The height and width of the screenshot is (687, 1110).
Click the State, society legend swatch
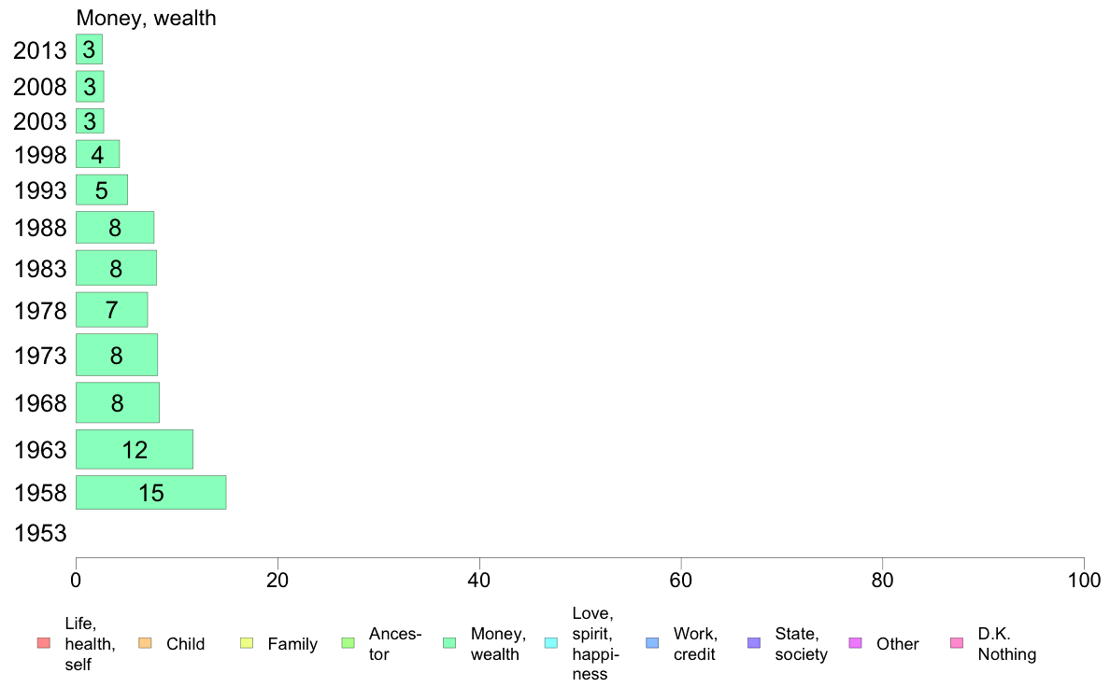pos(754,643)
